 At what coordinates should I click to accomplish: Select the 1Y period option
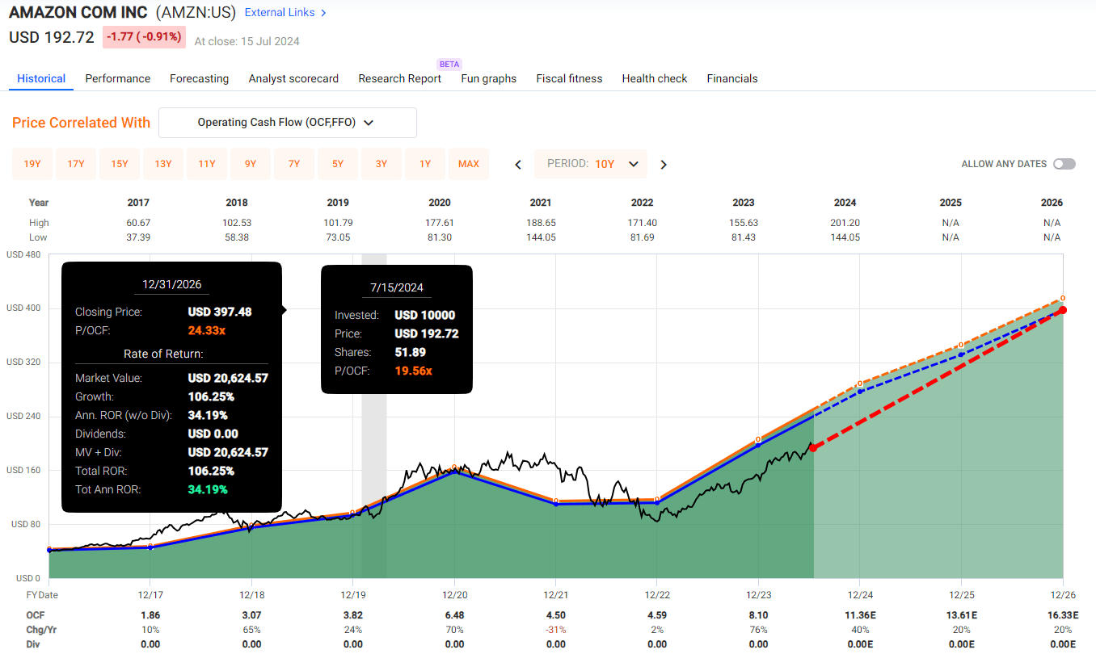pos(425,164)
